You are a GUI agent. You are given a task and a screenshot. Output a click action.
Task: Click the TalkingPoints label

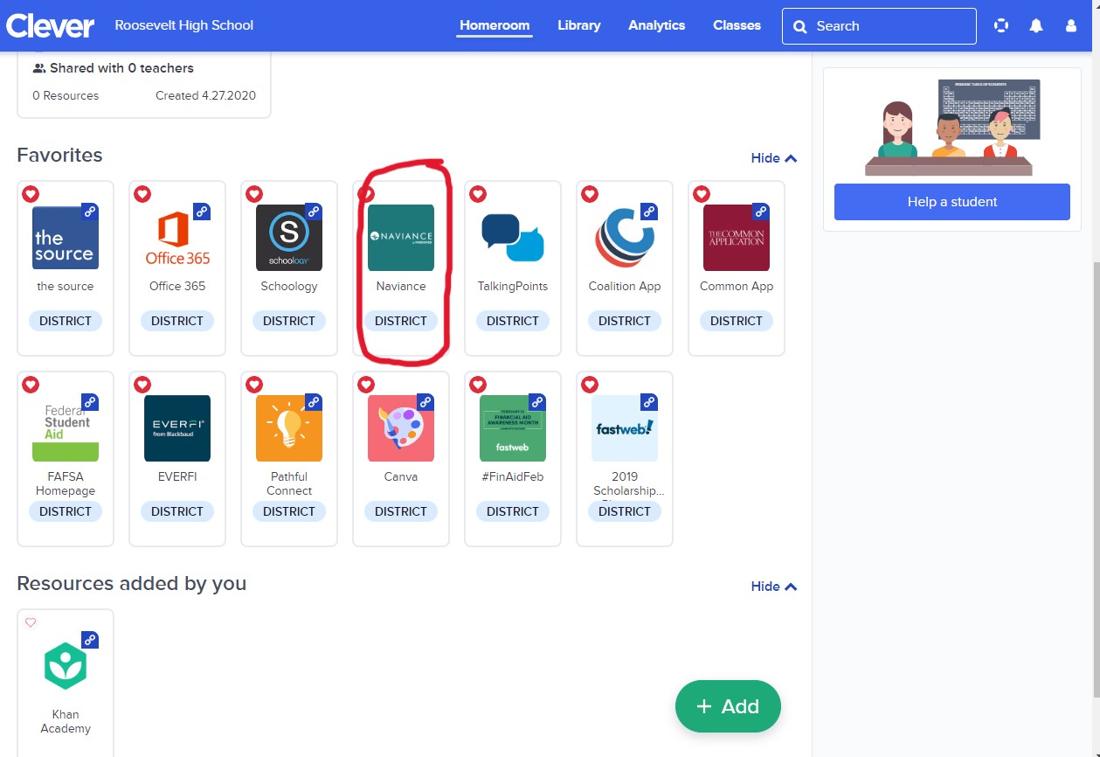point(513,286)
